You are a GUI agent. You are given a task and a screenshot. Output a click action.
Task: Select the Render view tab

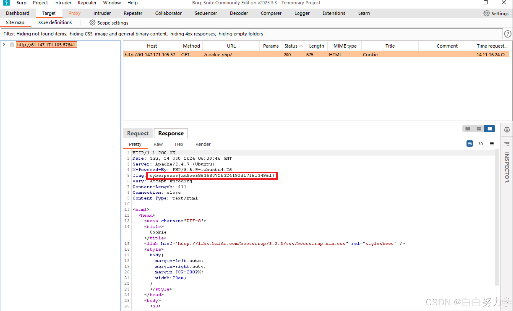tap(203, 144)
